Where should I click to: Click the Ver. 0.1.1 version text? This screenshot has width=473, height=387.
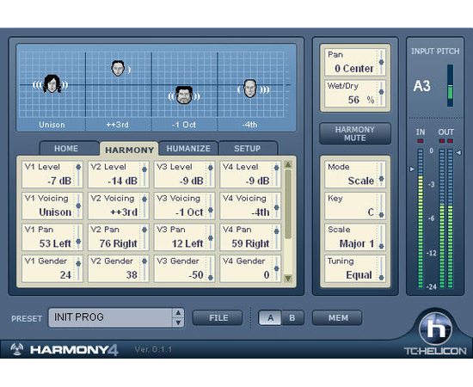(x=153, y=350)
